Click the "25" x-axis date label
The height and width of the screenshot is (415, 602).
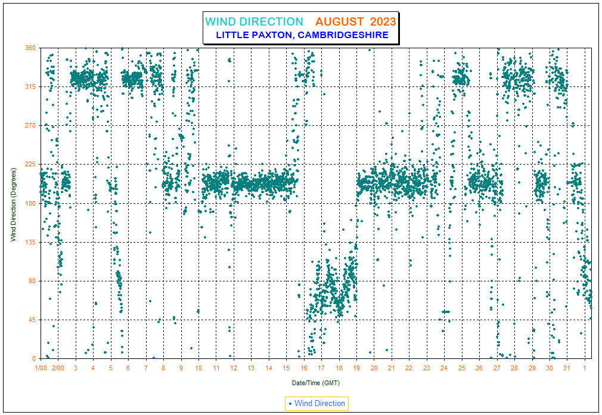point(461,368)
